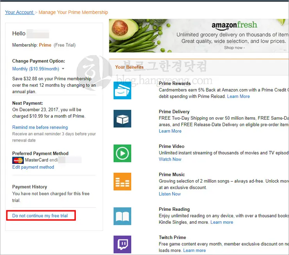The image size is (289, 255).
Task: Click Learn more under Prime Reading
Action: [221, 223]
